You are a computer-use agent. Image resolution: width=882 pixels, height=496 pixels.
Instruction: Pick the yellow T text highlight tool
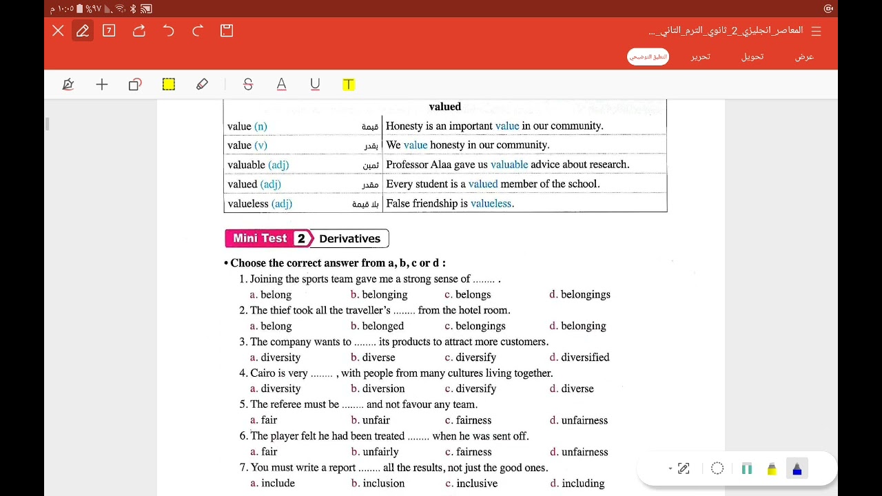[x=348, y=84]
